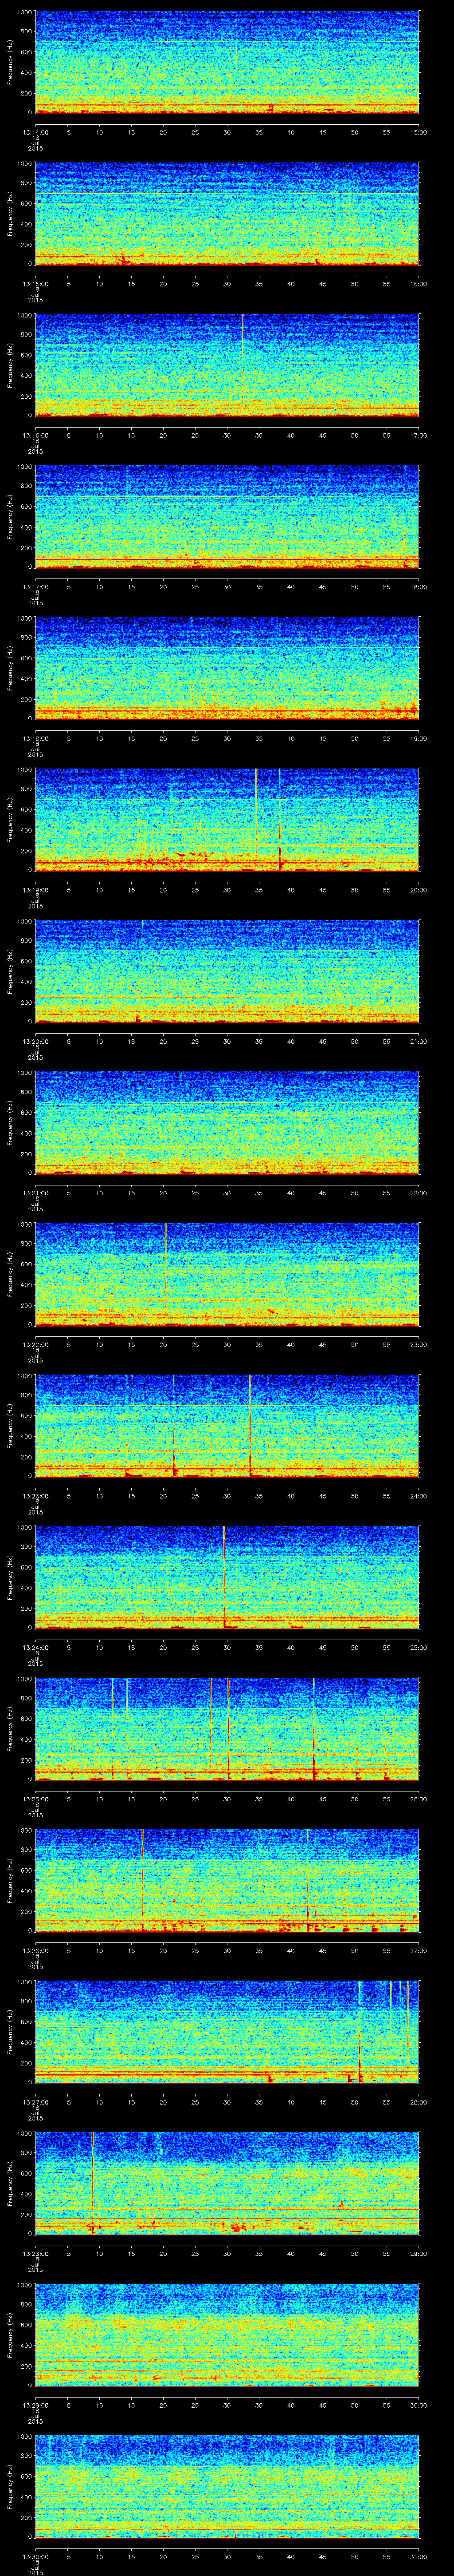The width and height of the screenshot is (454, 2576).
Task: Click the 25:00 end time label
Action: pyautogui.click(x=419, y=1647)
